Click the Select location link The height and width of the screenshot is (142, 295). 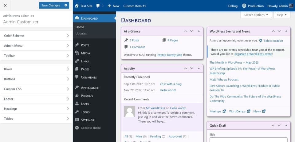pyautogui.click(x=273, y=41)
